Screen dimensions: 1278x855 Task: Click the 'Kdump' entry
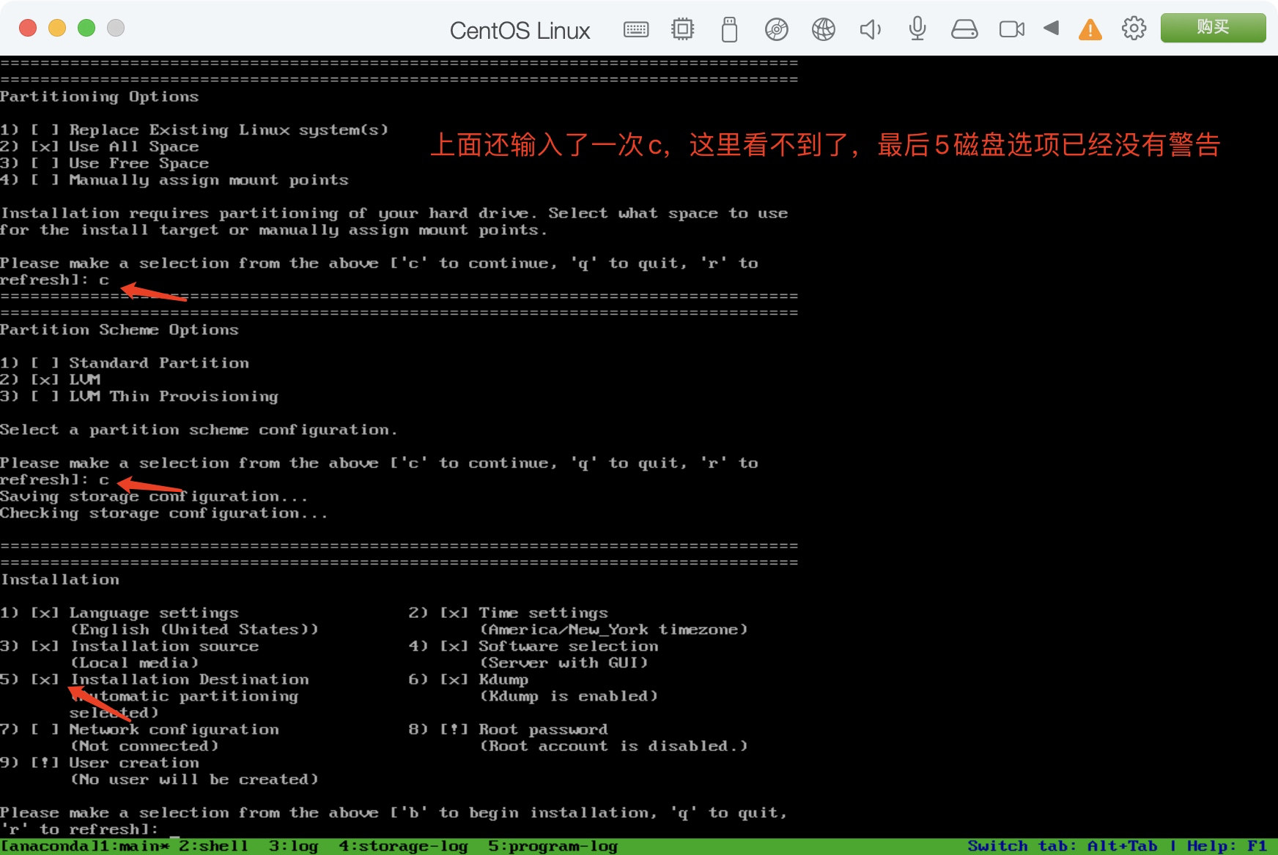click(x=503, y=679)
